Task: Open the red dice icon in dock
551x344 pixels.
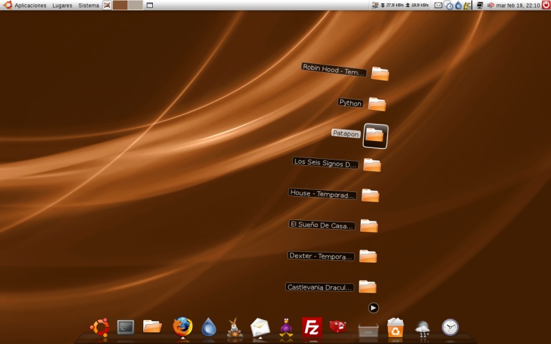Action: click(337, 327)
